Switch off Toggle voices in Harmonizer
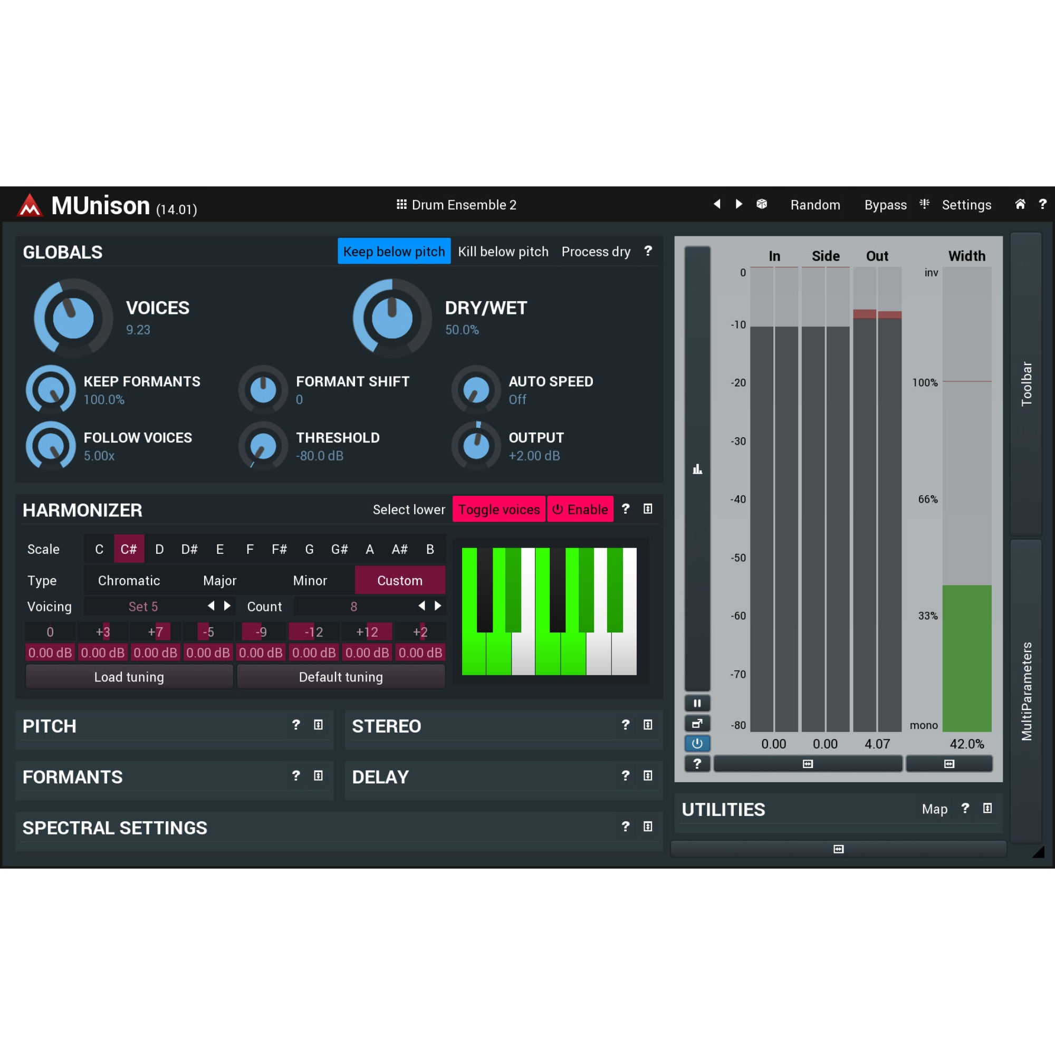The height and width of the screenshot is (1055, 1055). click(x=499, y=509)
